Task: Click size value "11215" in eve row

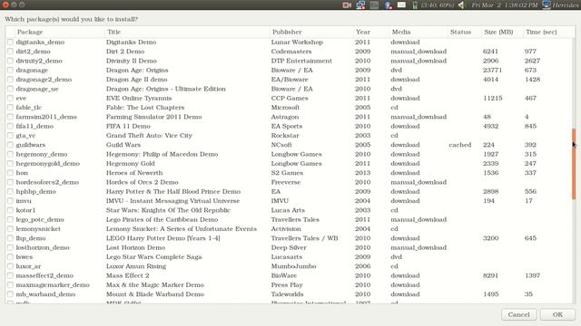Action: point(492,99)
